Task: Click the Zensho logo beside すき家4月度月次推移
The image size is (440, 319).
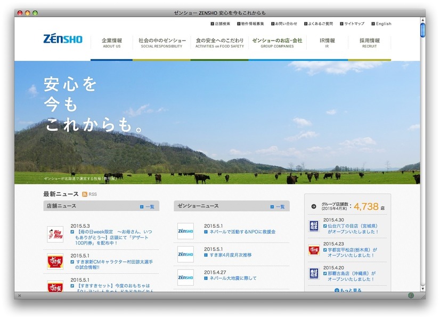Action: coord(185,254)
